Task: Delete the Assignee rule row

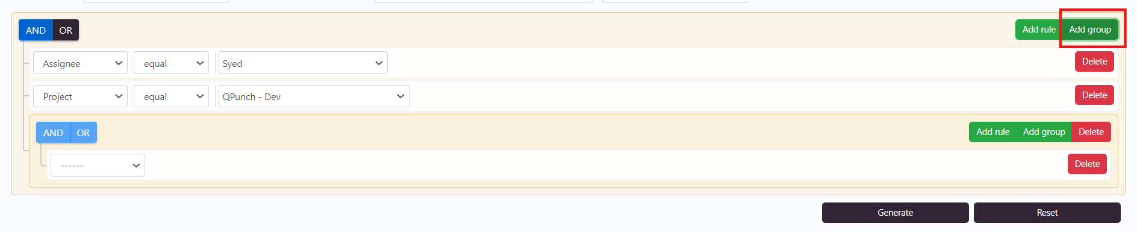Action: (x=1094, y=61)
